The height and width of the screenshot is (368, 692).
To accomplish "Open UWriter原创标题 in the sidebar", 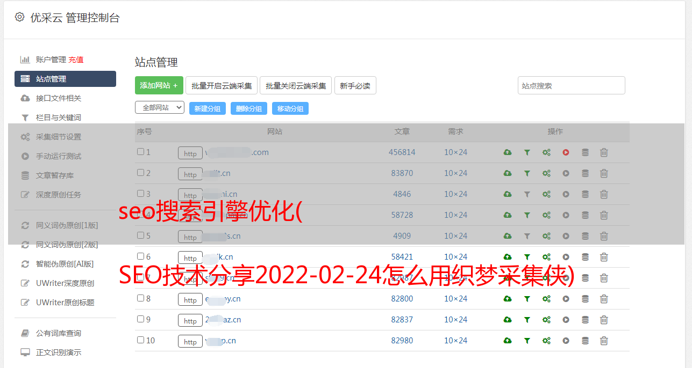I will tap(65, 303).
